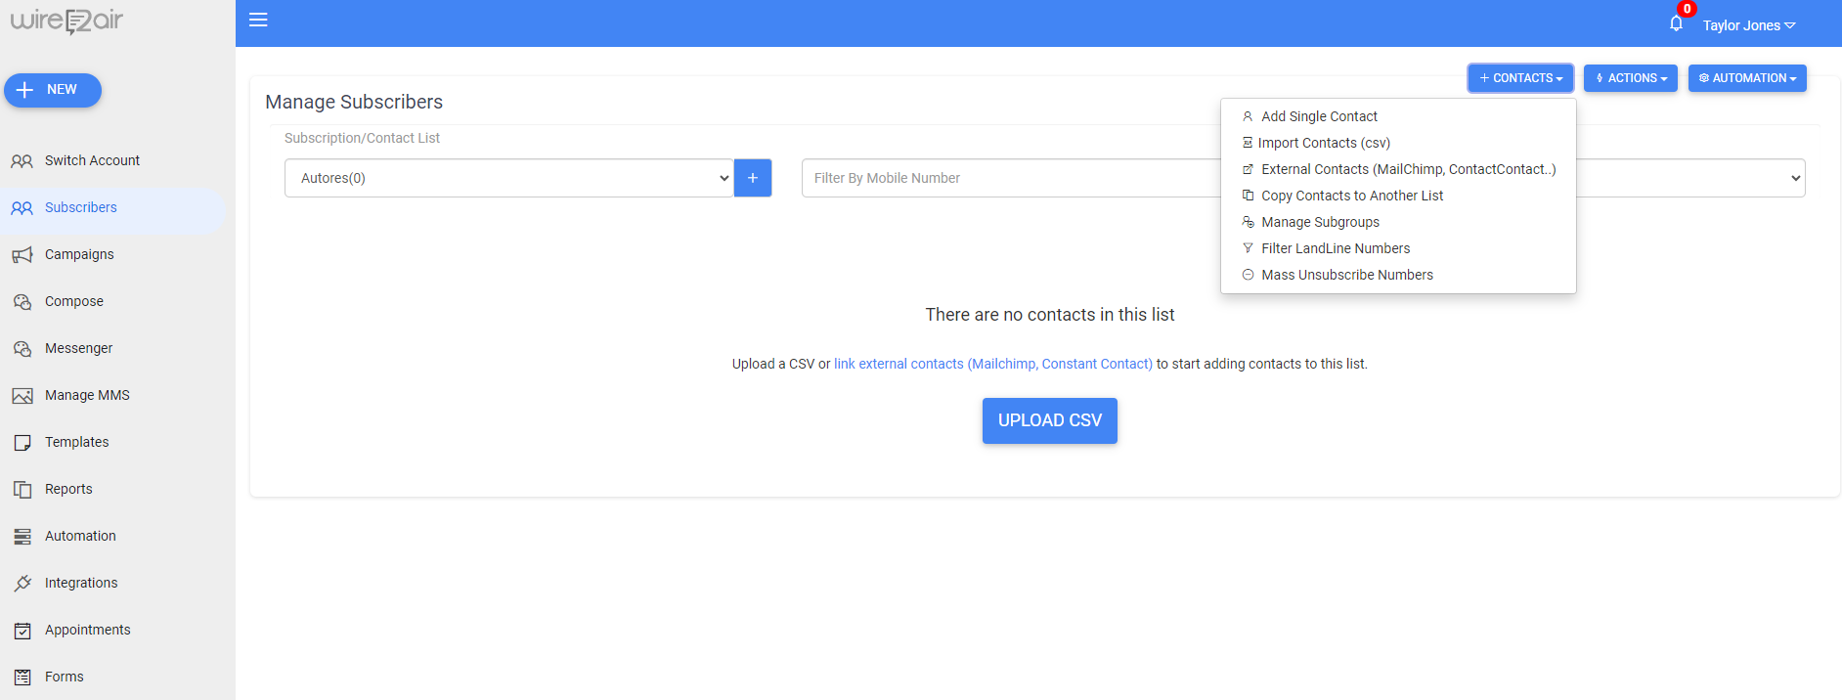
Task: Click the Automation server icon
Action: click(x=22, y=537)
